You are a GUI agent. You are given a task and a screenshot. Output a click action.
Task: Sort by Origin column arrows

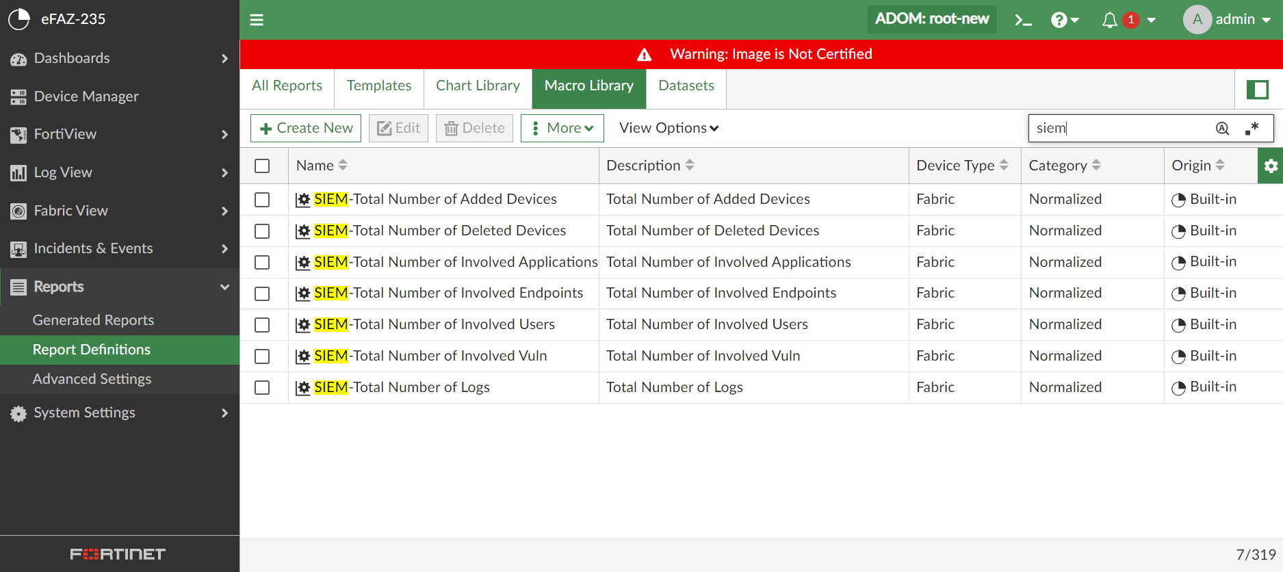(x=1220, y=165)
